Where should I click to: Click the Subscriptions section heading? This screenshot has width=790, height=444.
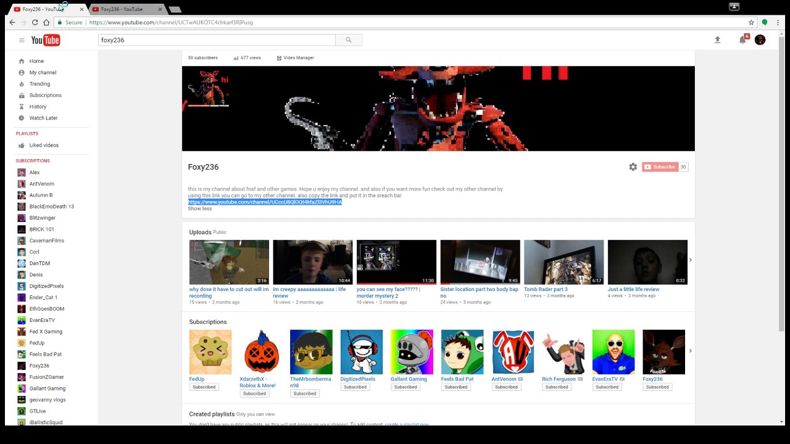coord(208,322)
